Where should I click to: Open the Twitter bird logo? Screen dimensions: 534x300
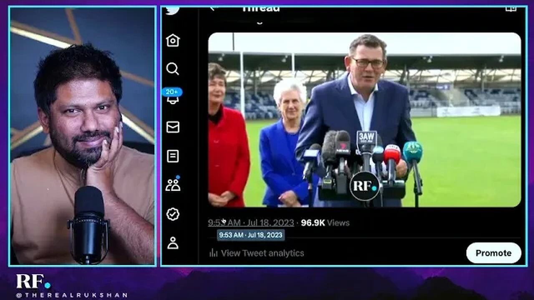172,10
